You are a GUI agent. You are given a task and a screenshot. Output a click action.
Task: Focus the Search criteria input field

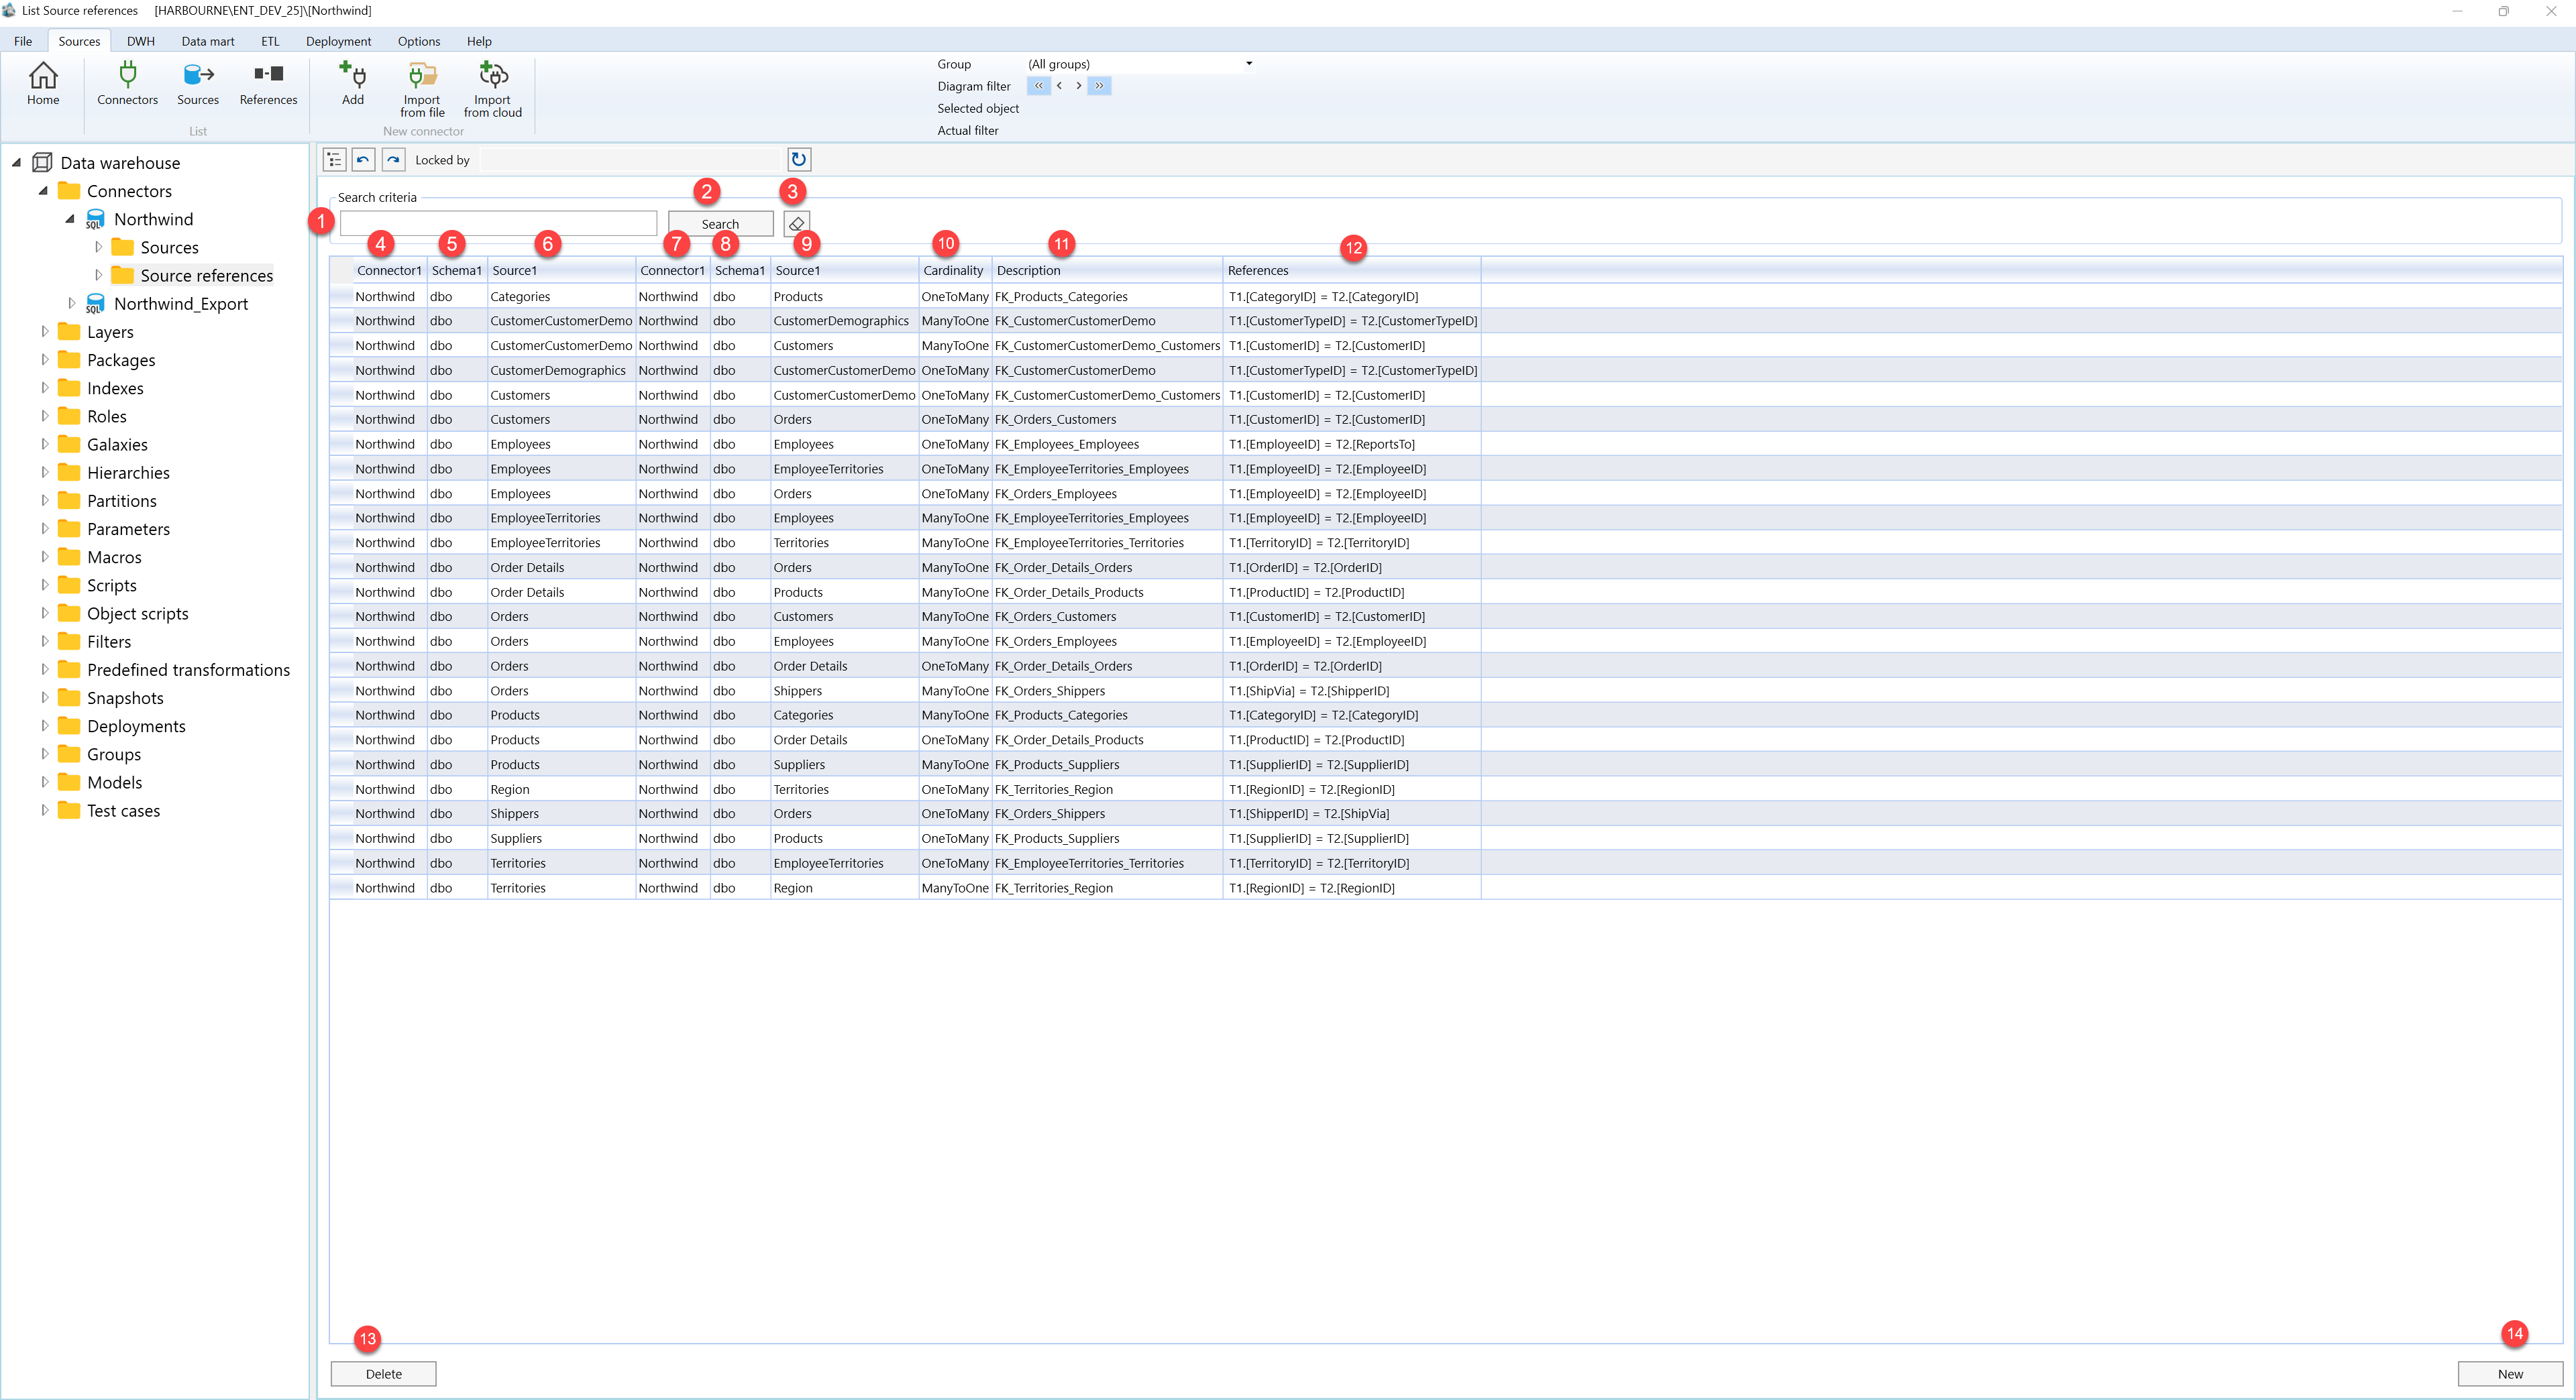click(498, 224)
